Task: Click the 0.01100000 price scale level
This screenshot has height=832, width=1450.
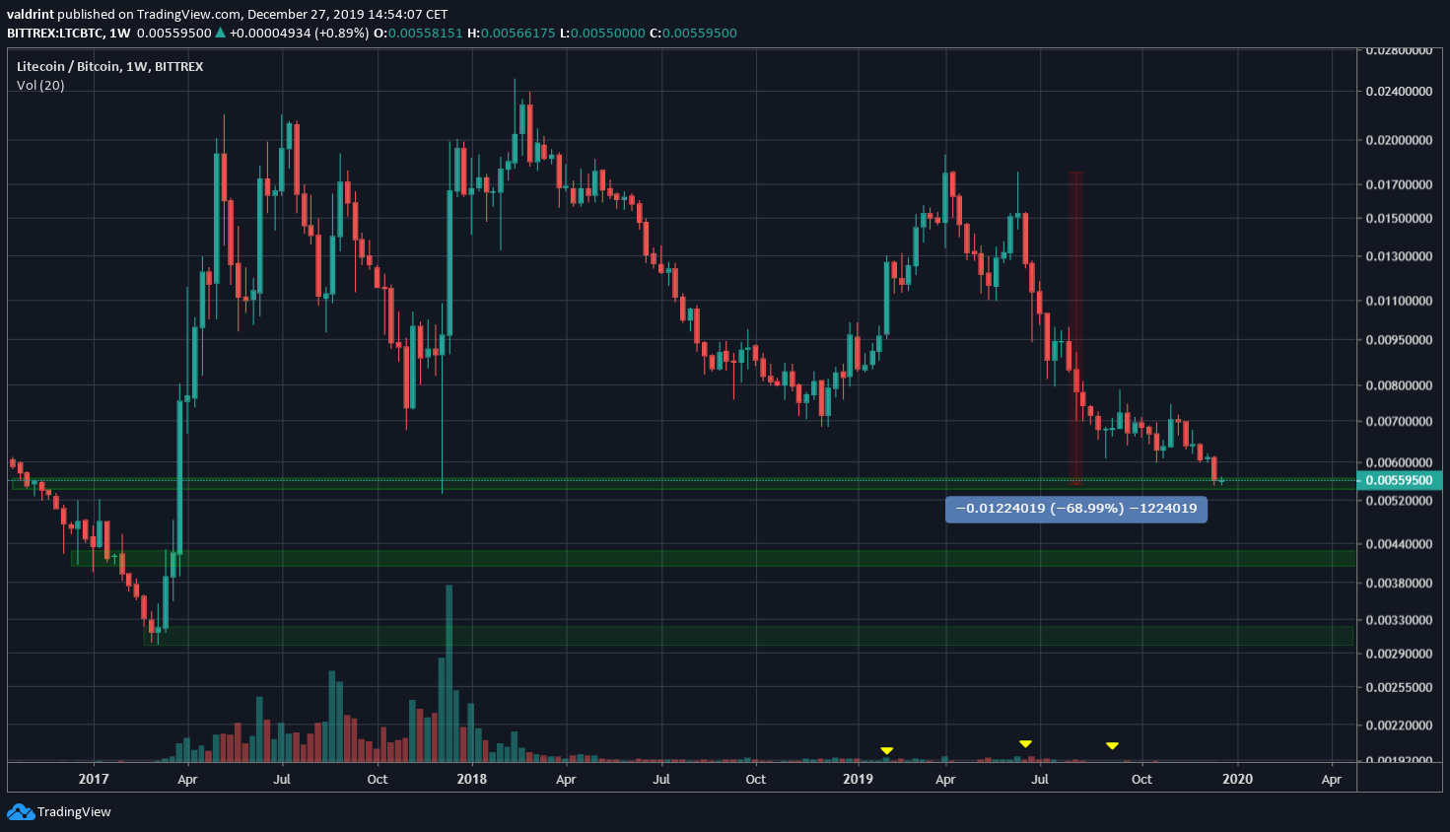Action: (x=1401, y=301)
